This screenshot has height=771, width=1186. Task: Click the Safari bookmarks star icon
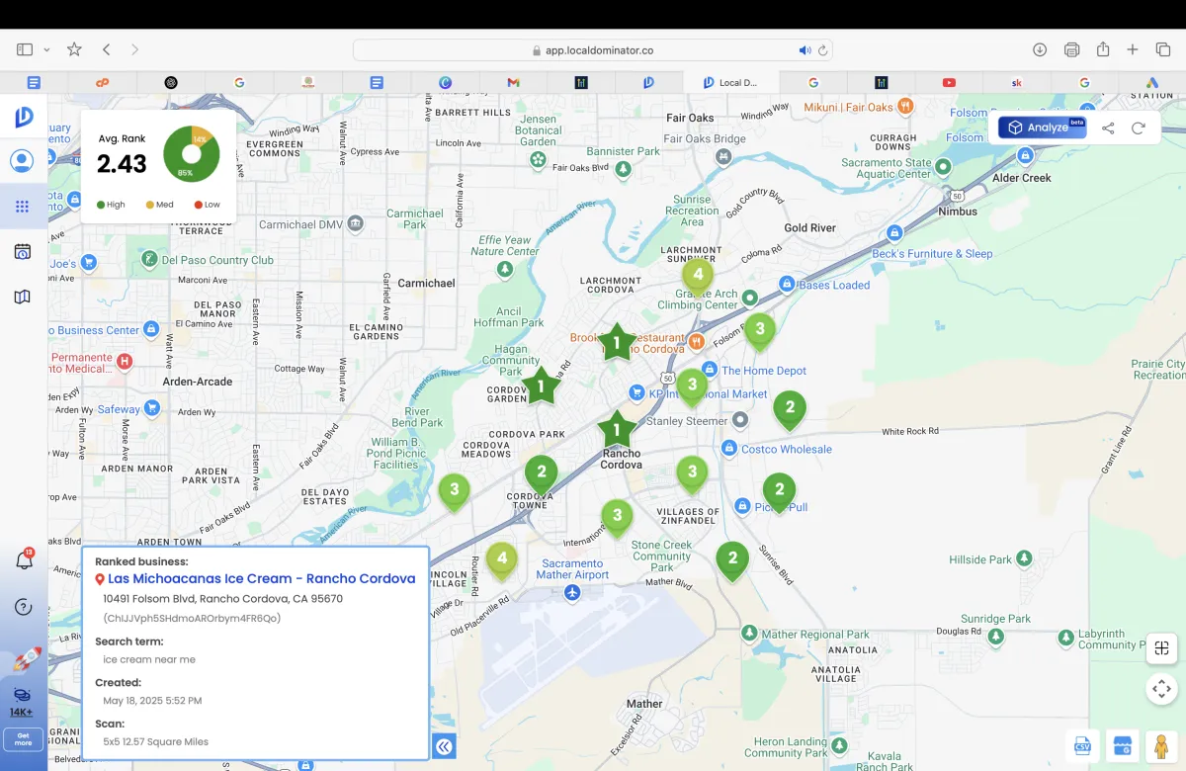(74, 49)
